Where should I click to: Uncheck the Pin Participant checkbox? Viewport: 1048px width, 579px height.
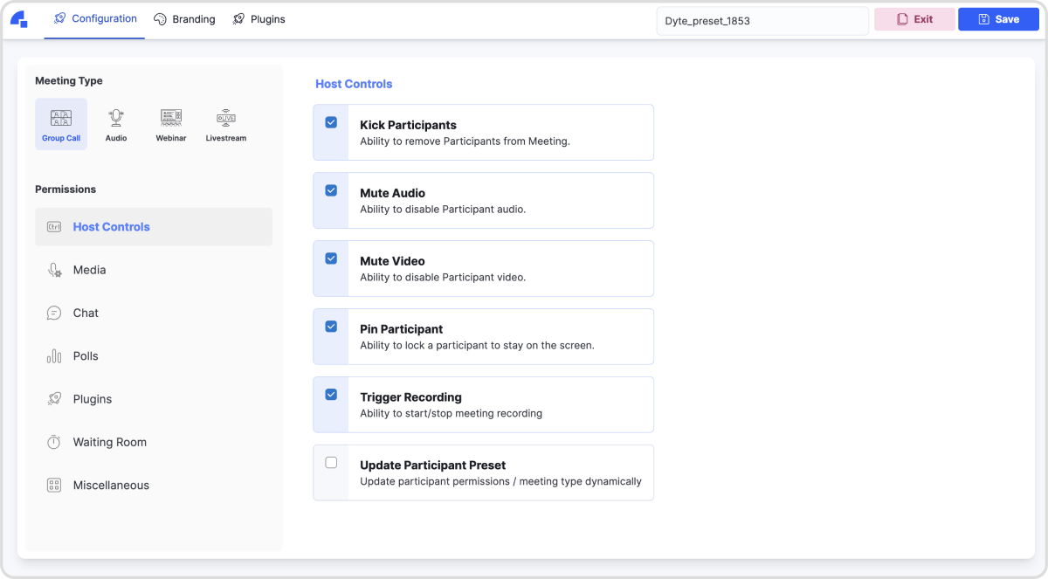pos(331,327)
